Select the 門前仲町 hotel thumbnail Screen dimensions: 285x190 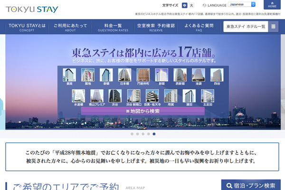[x=143, y=75]
